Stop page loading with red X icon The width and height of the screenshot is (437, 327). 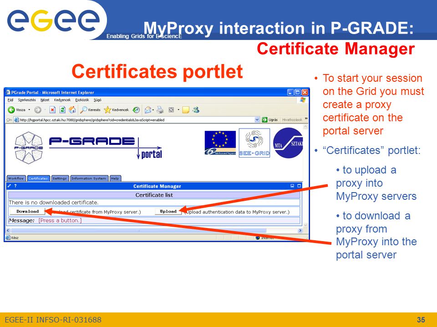click(x=52, y=110)
